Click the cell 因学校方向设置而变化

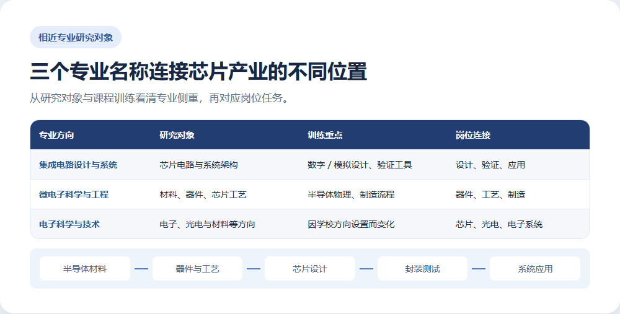351,224
